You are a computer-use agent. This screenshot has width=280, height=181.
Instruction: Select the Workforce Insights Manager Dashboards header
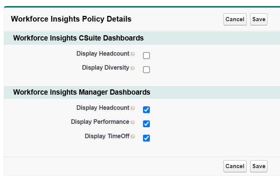[81, 92]
